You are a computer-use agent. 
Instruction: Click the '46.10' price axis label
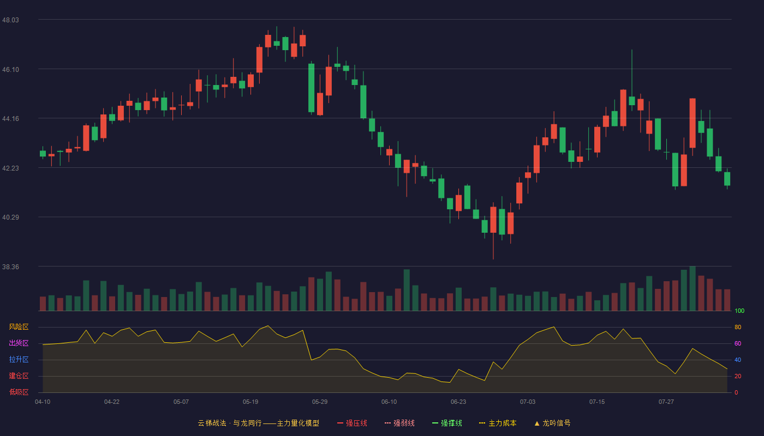(x=10, y=69)
